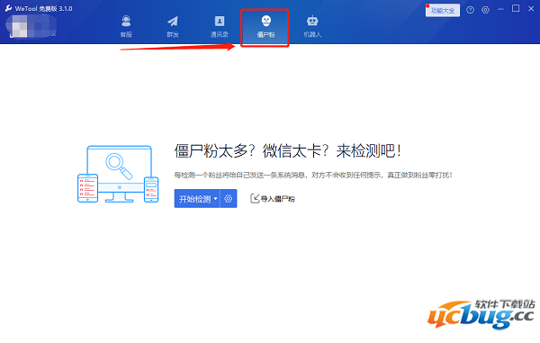540x343 pixels.
Task: Click 导入僵尸粉 import link
Action: tap(273, 199)
